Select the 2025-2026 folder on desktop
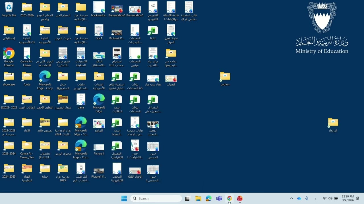Image resolution: width=364 pixels, height=204 pixels. pos(27,9)
